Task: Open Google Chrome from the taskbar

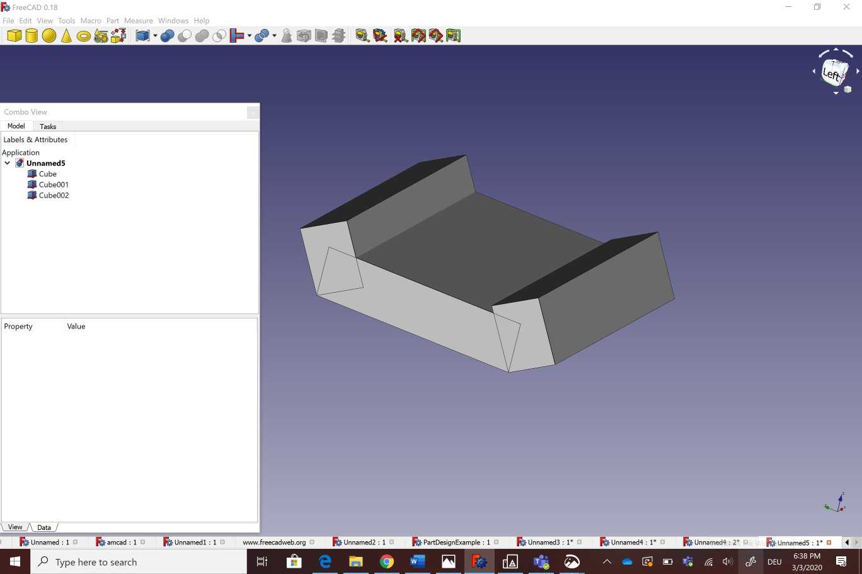Action: coord(387,562)
